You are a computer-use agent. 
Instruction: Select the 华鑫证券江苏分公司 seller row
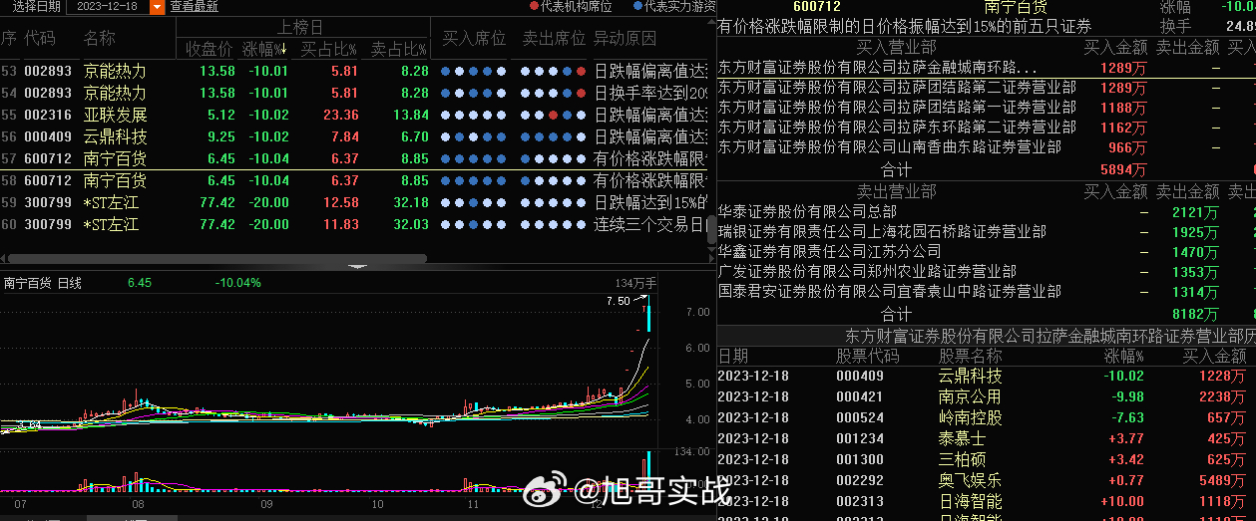tap(986, 251)
